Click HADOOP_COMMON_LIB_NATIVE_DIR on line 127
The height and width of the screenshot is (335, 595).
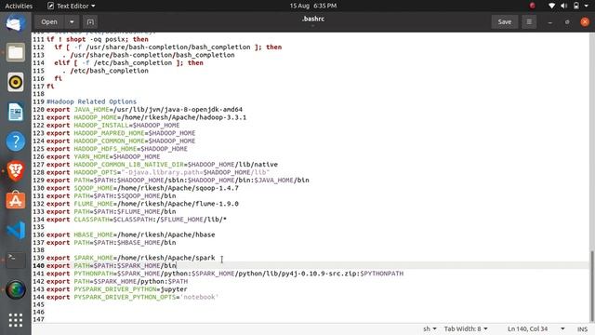tap(129, 165)
